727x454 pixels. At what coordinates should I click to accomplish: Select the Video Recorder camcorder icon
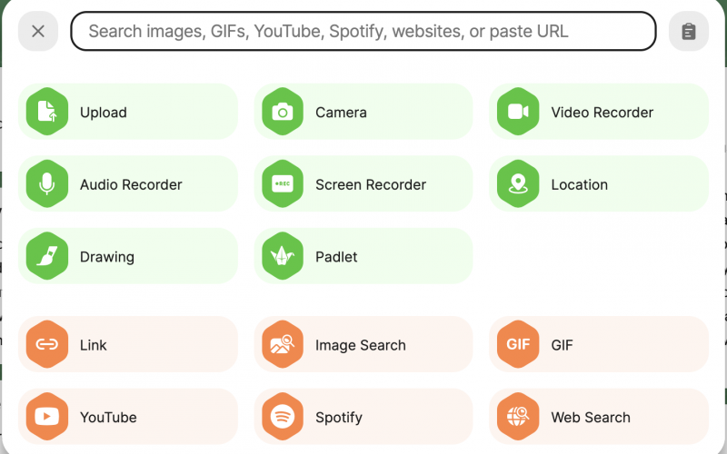click(x=518, y=112)
